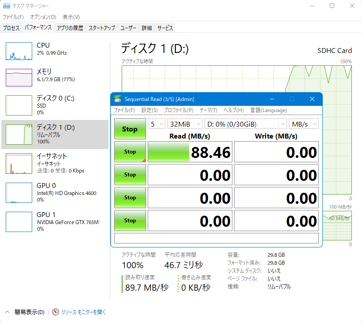Click the 100% active time value below the graph
Screen dimensions: 362x322
click(133, 265)
